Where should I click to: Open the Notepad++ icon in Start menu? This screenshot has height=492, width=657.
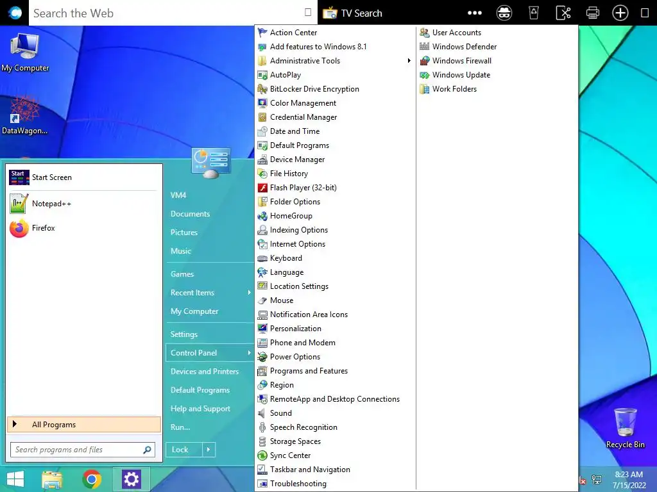point(19,204)
